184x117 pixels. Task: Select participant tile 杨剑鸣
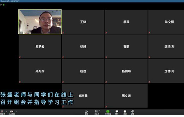click(x=126, y=71)
